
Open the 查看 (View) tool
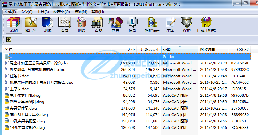coord(65,25)
